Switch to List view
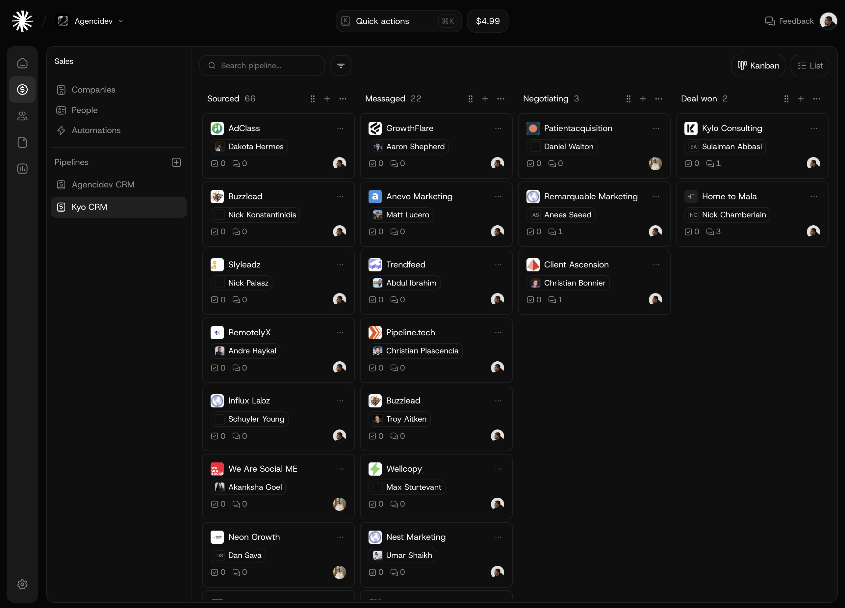 (x=809, y=66)
